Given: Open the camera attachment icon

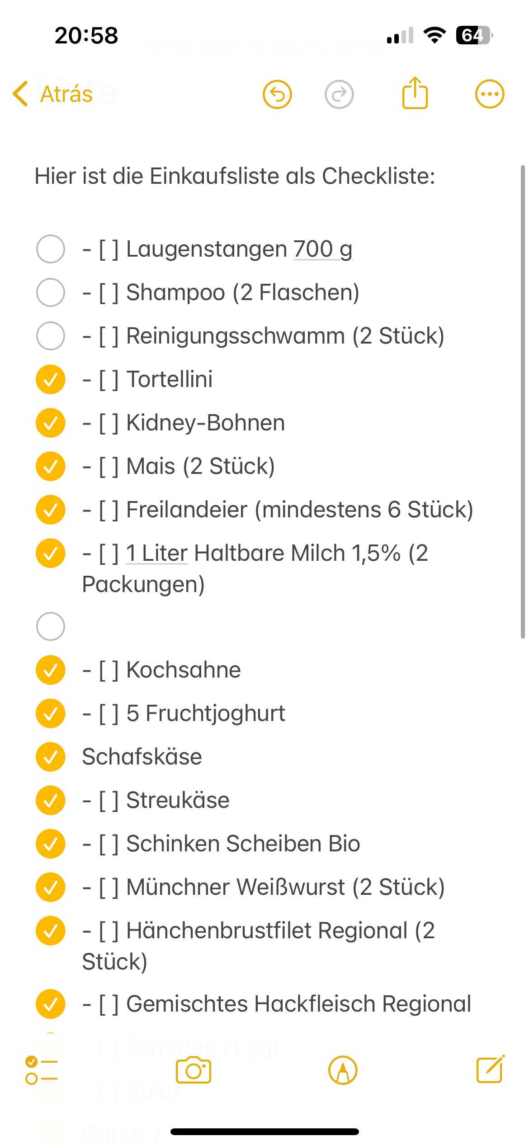Looking at the screenshot, I should [194, 1070].
